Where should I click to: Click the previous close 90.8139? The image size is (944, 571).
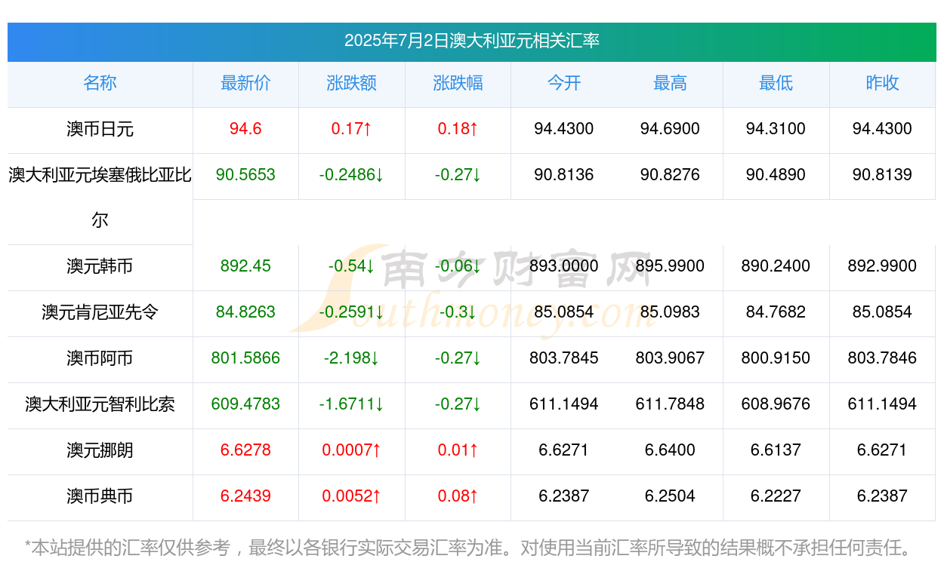882,175
